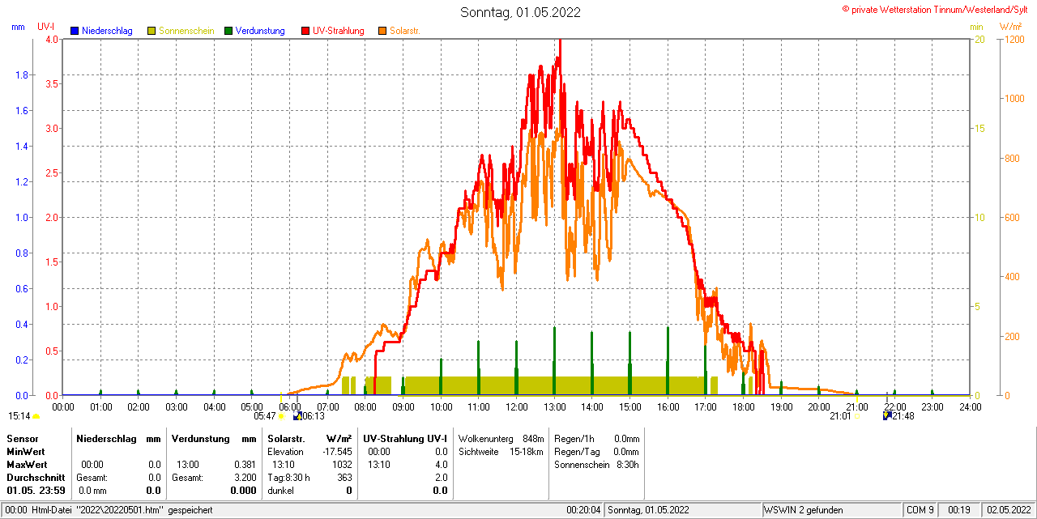Screen dimensions: 1037x519
Task: Click the Regen/Tag entry
Action: (597, 452)
